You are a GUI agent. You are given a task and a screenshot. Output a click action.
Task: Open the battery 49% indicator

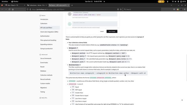[183, 1]
